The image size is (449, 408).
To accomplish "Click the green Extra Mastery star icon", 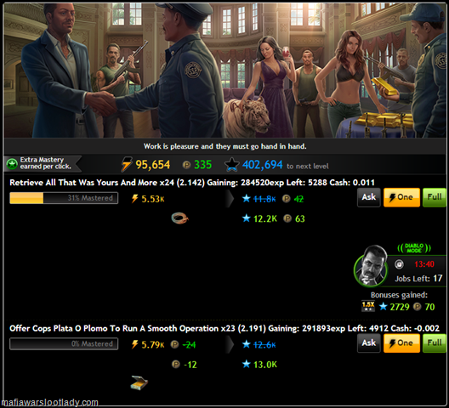I will [12, 164].
